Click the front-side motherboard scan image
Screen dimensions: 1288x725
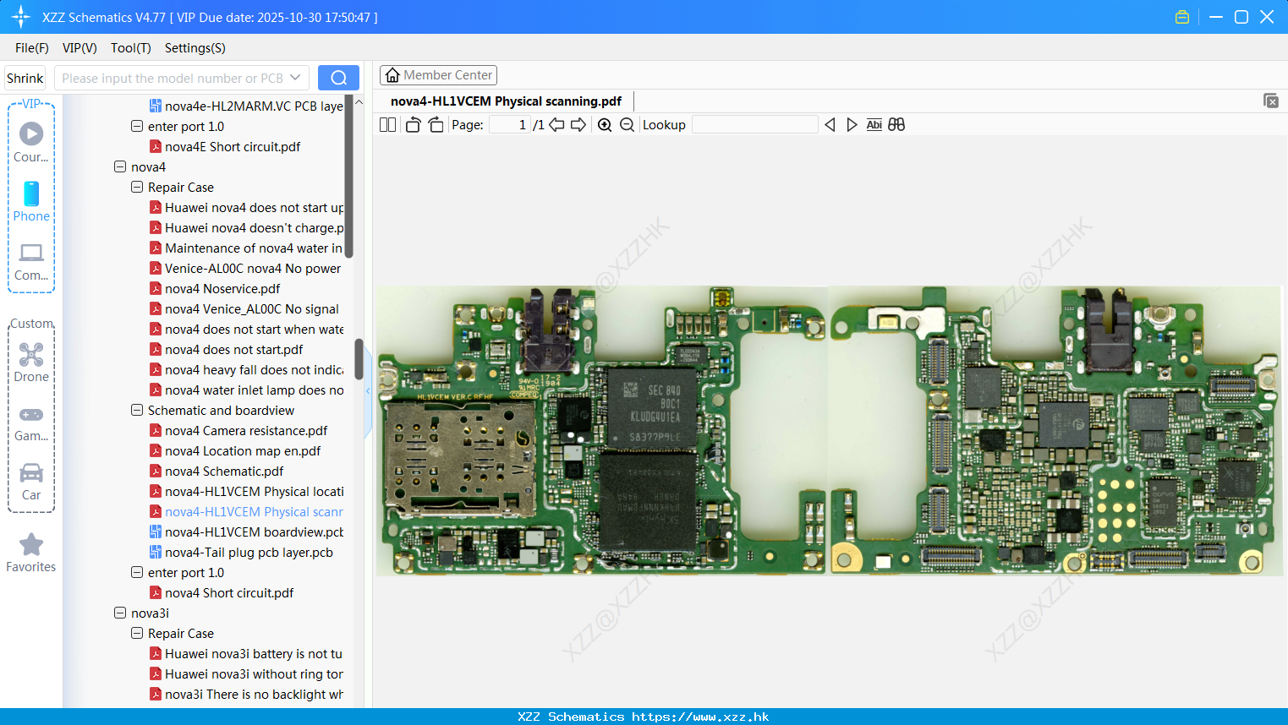pyautogui.click(x=602, y=431)
